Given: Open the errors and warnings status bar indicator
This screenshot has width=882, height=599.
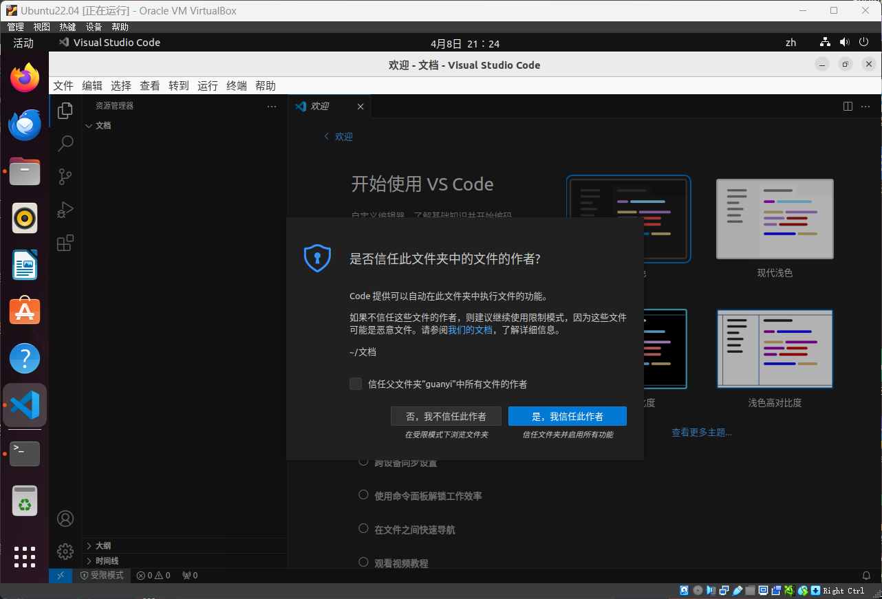Looking at the screenshot, I should [x=153, y=576].
